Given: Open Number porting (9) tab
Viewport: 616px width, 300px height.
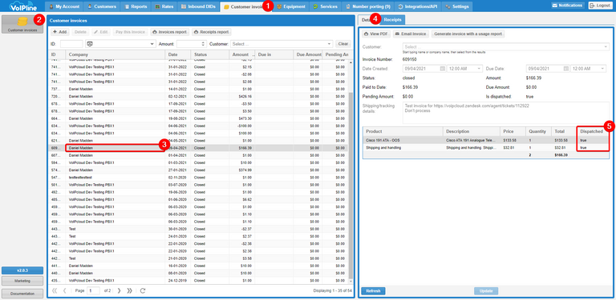Looking at the screenshot, I should 367,6.
